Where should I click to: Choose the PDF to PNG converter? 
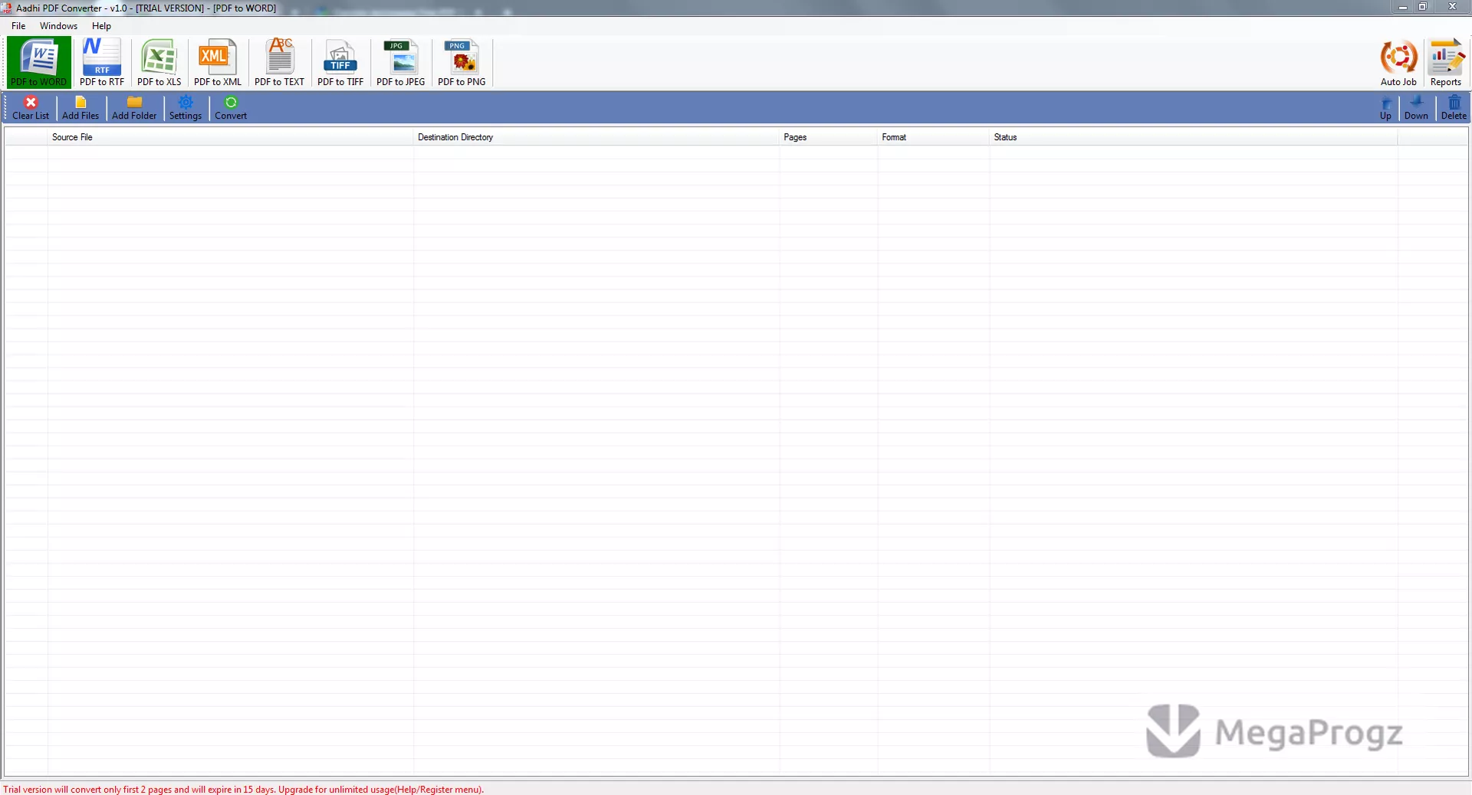coord(462,63)
